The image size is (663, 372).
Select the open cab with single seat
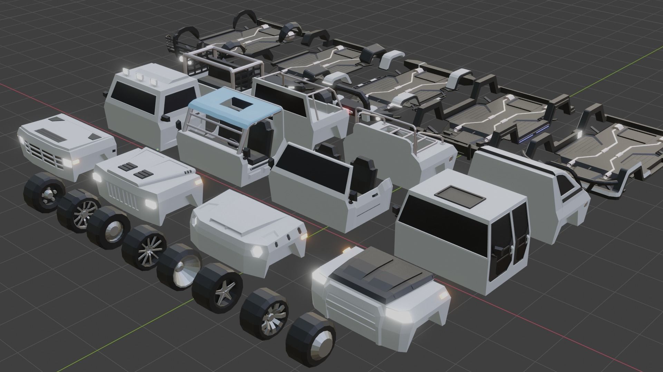point(330,188)
